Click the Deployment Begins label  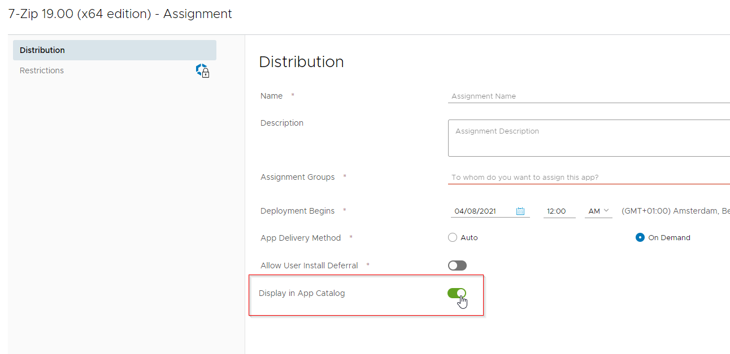coord(298,210)
